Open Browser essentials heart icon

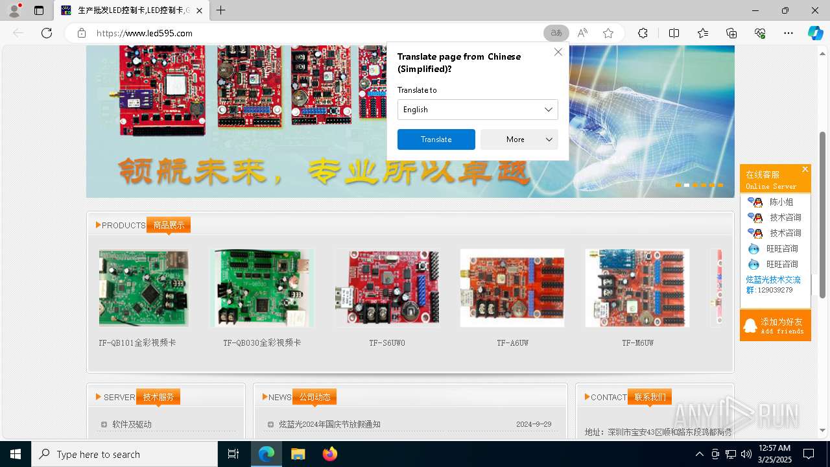click(x=760, y=33)
